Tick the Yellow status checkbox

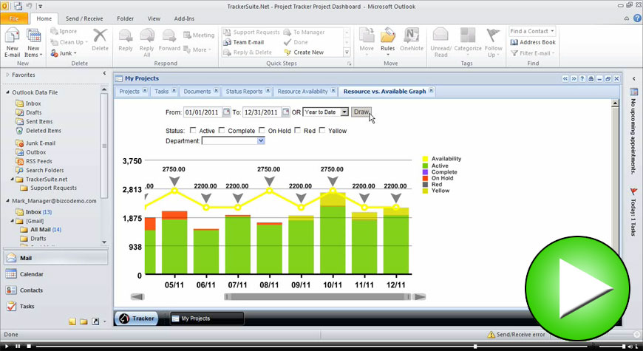pyautogui.click(x=322, y=130)
